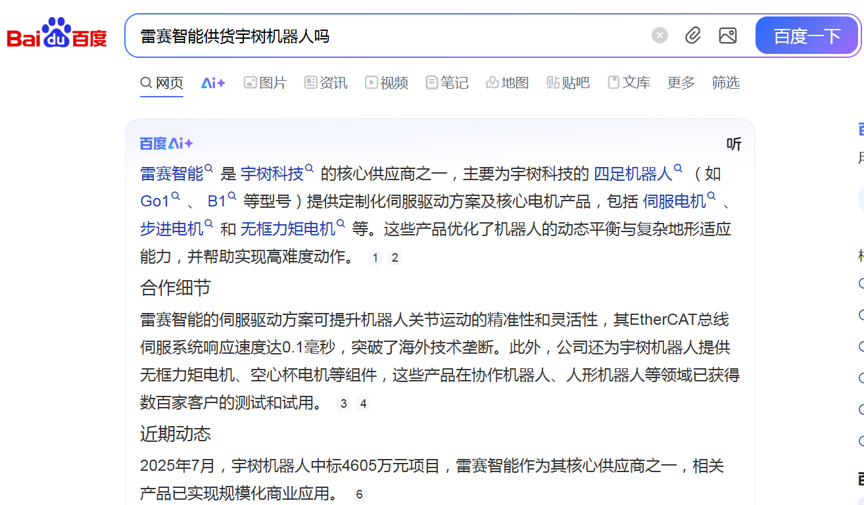Open the 伺服电机 keyword link

674,201
